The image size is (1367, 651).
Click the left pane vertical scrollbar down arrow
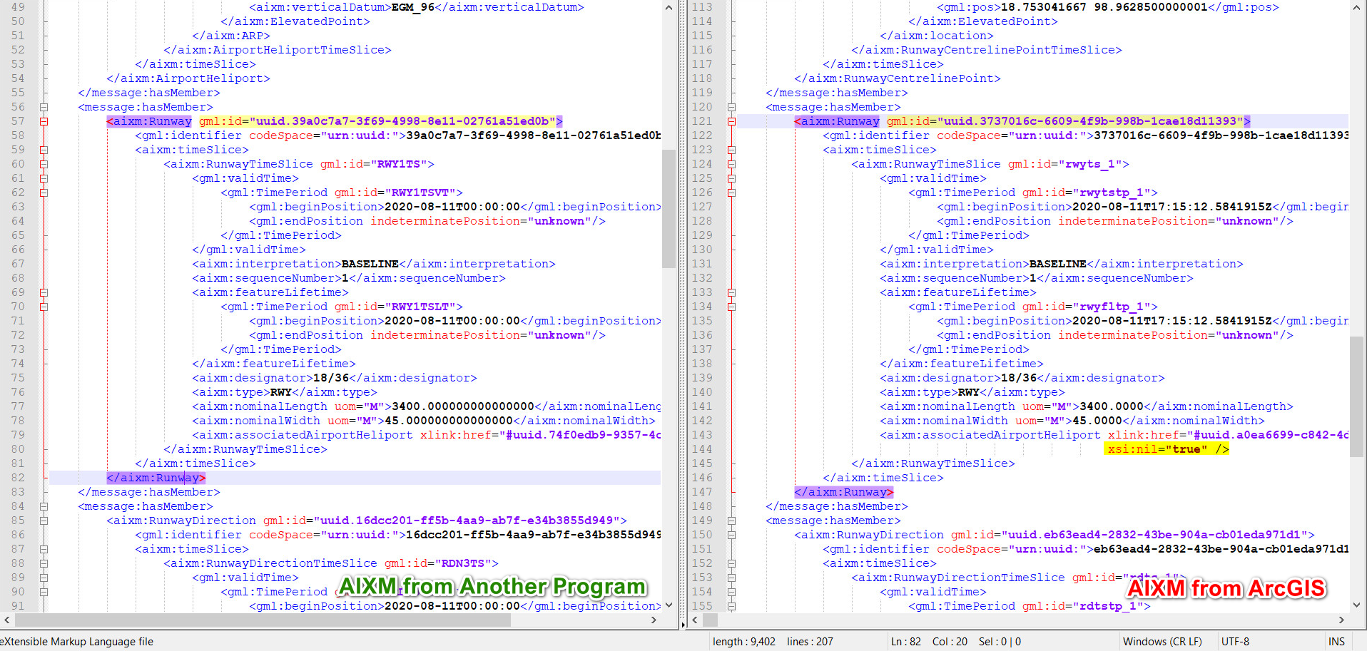coord(669,605)
